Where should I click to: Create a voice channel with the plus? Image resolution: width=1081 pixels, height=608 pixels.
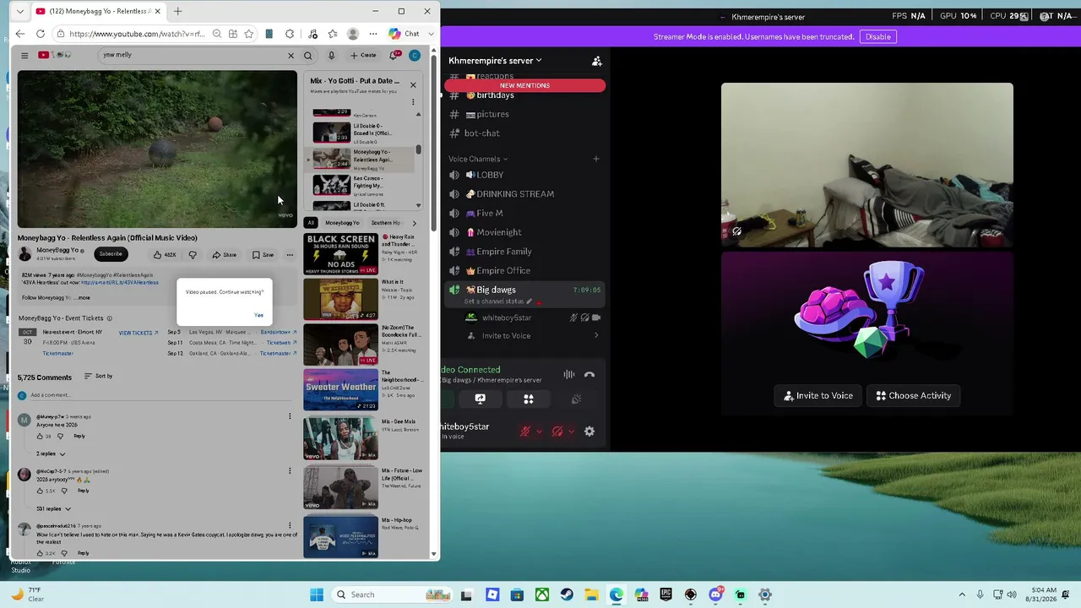(596, 159)
